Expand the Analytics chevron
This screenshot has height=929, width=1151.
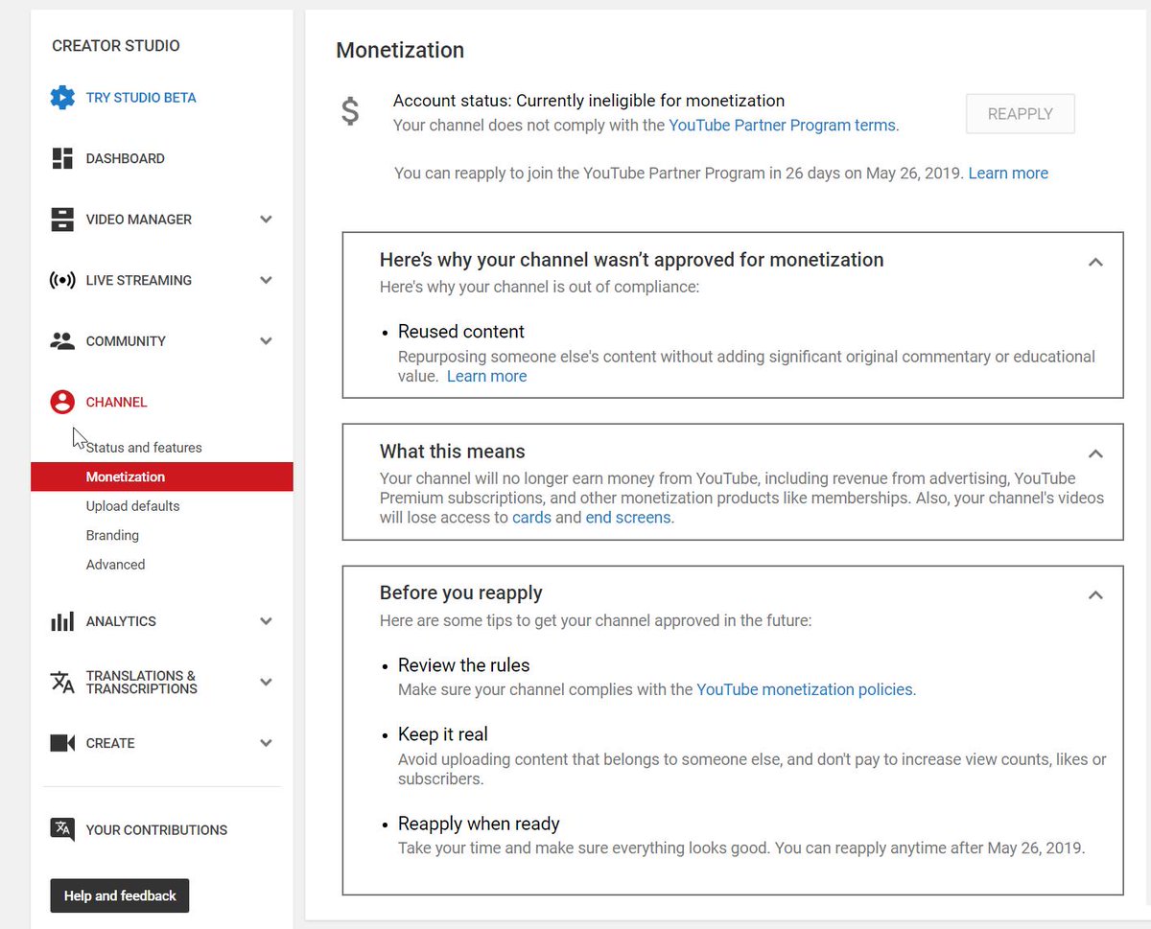click(x=267, y=621)
